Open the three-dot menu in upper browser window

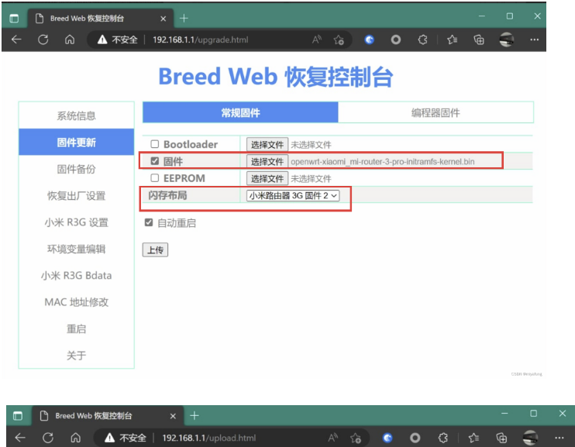tap(534, 40)
